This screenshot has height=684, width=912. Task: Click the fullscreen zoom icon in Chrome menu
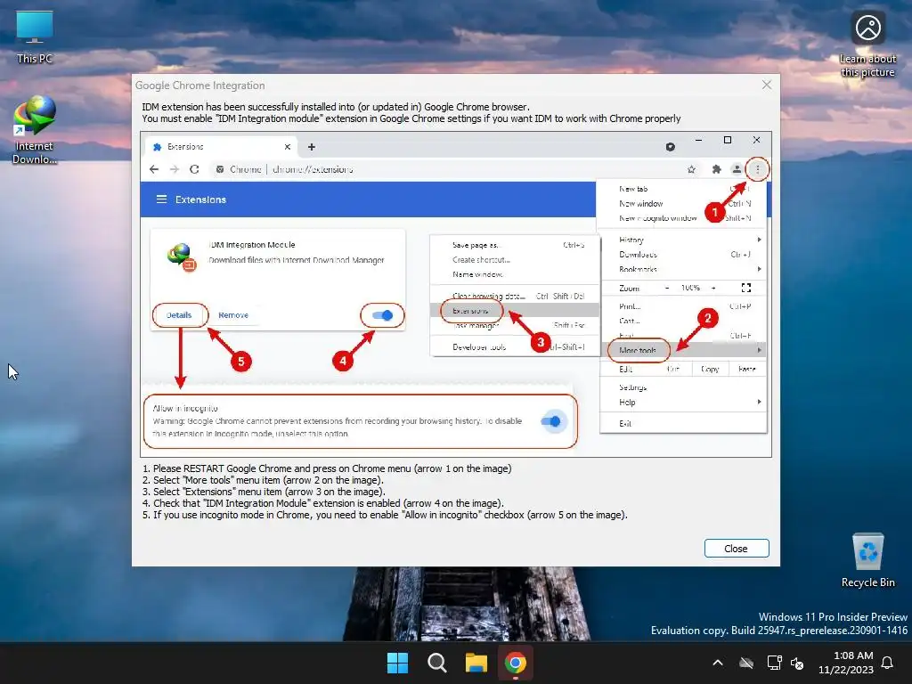coord(746,288)
